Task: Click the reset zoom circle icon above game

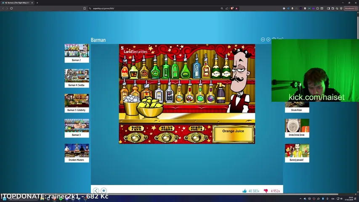Action: tap(269, 40)
